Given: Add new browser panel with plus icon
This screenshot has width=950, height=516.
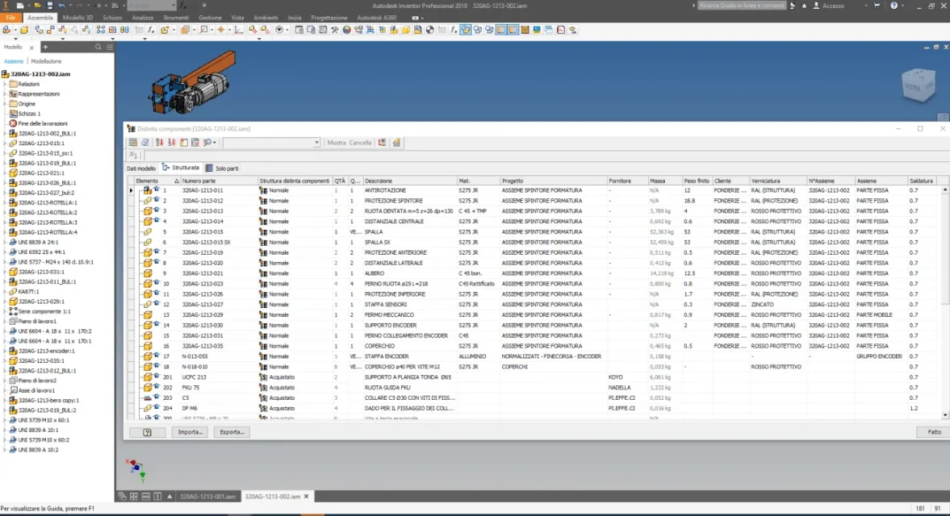Looking at the screenshot, I should point(45,48).
